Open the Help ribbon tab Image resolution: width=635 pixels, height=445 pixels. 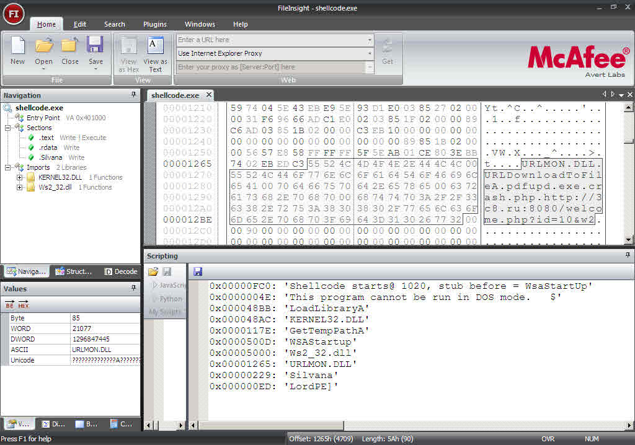[x=240, y=24]
